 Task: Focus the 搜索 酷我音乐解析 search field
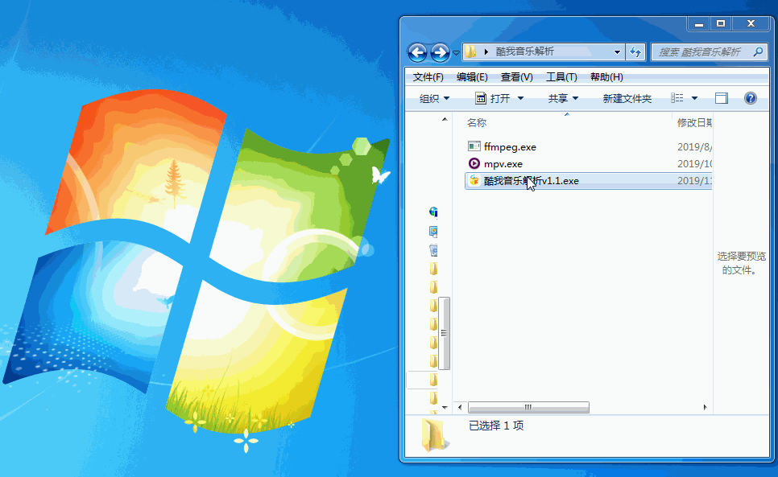701,52
